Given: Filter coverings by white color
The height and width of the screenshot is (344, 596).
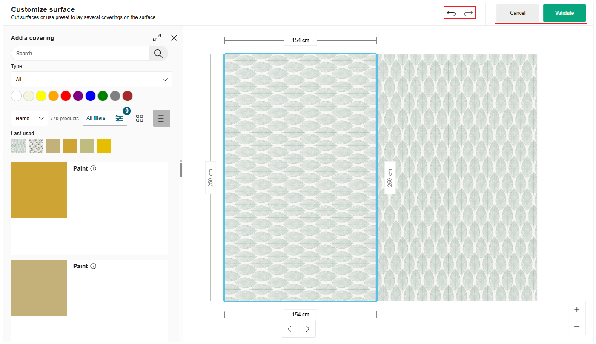Looking at the screenshot, I should 16,96.
